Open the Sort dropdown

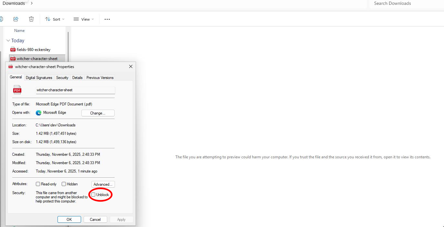[x=55, y=19]
